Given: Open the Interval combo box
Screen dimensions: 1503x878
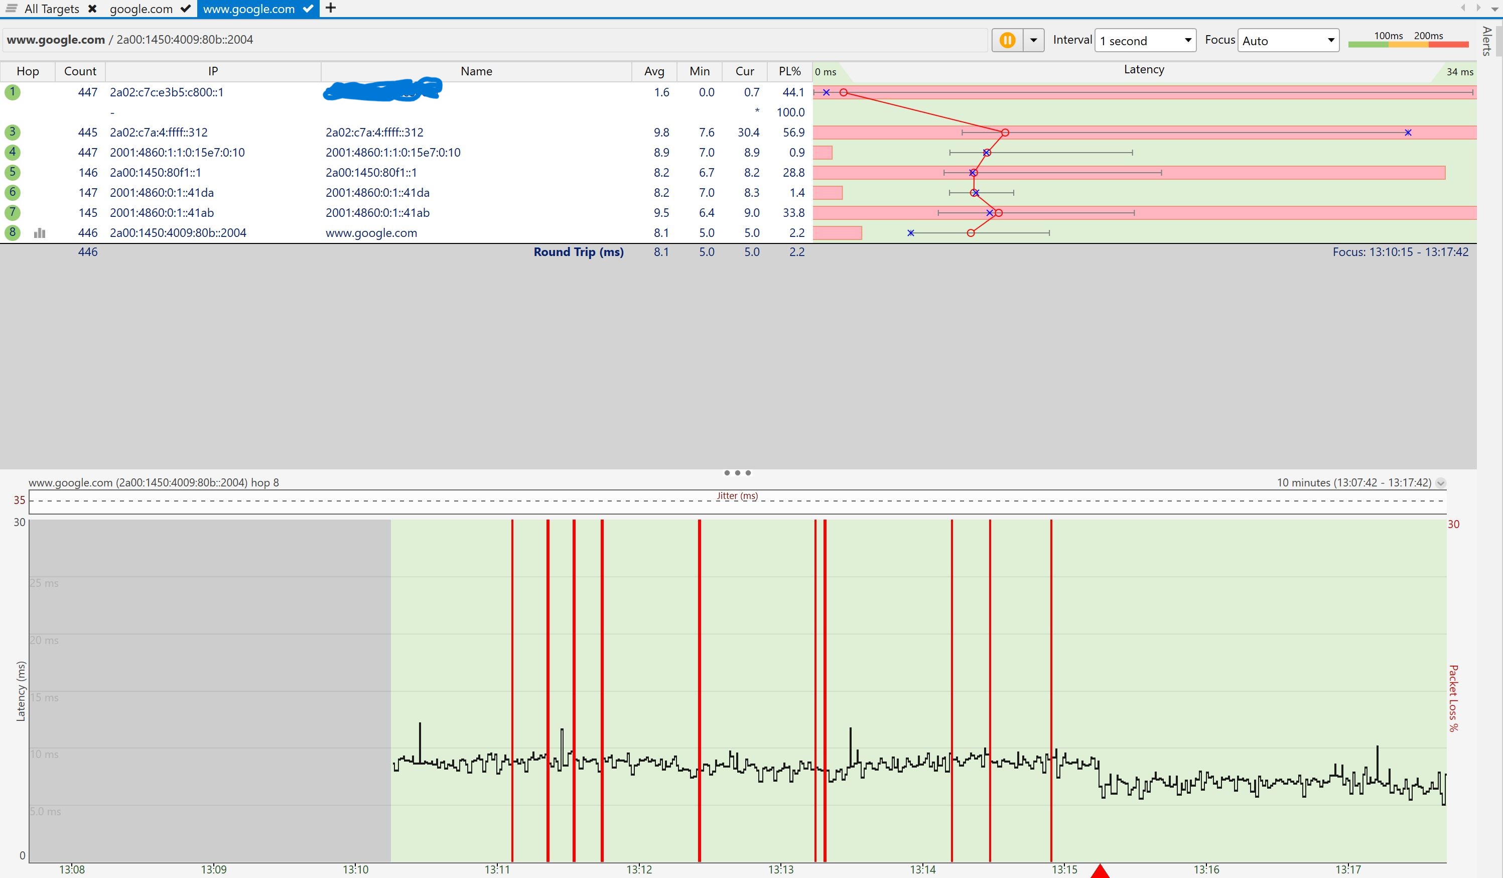Looking at the screenshot, I should (1145, 41).
